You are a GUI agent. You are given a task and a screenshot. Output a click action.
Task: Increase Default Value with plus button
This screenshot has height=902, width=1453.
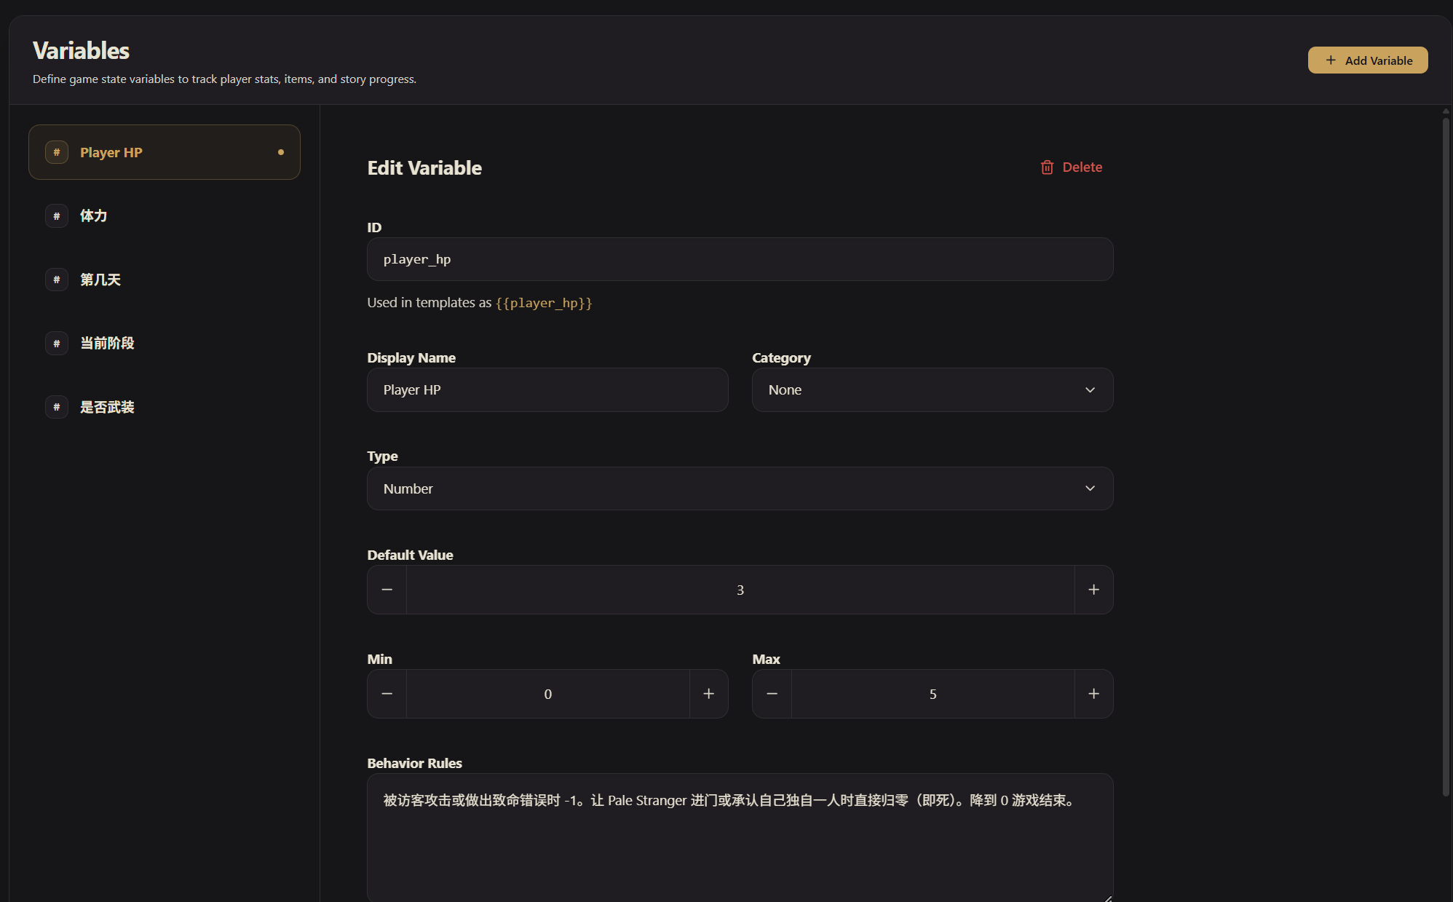click(1093, 590)
